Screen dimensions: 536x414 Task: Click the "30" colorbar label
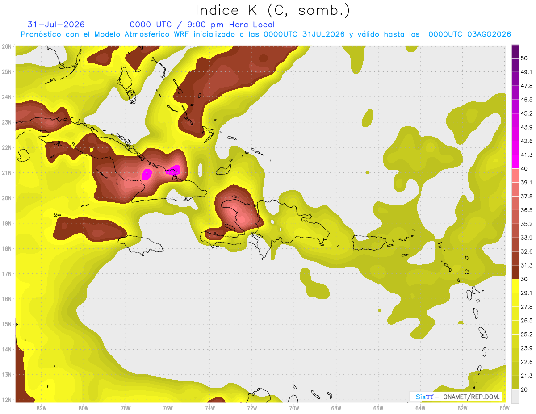coord(525,279)
